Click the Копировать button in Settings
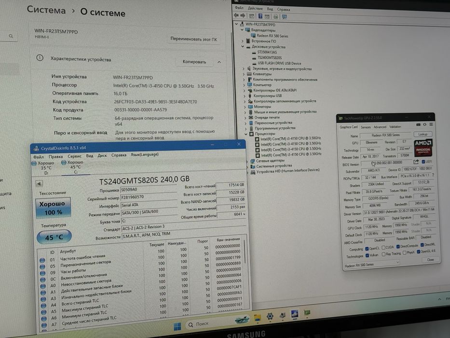 click(194, 61)
